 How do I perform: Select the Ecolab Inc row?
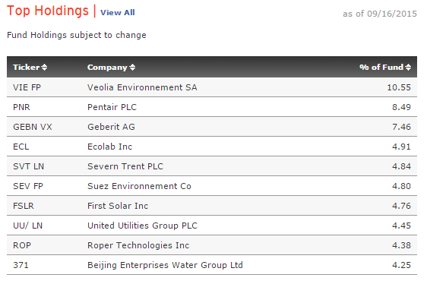tap(212, 147)
